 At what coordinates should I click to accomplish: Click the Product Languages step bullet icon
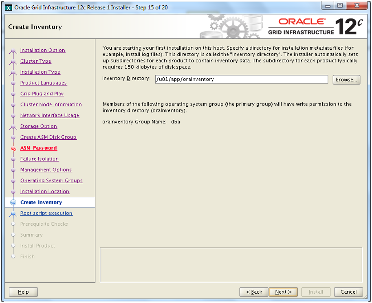pos(13,83)
